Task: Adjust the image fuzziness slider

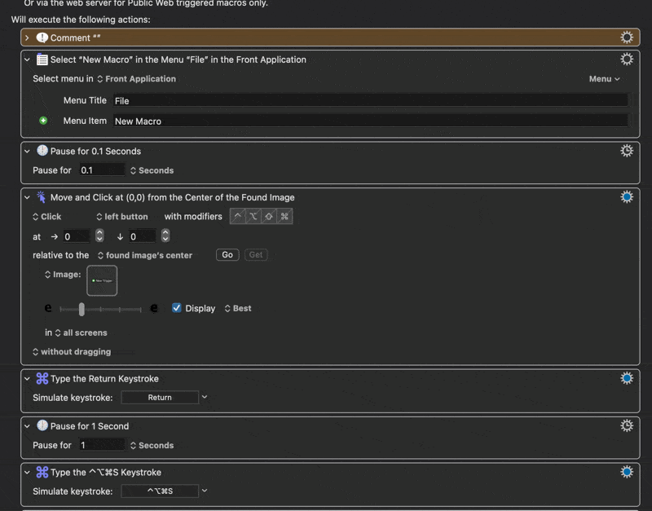Action: click(81, 309)
